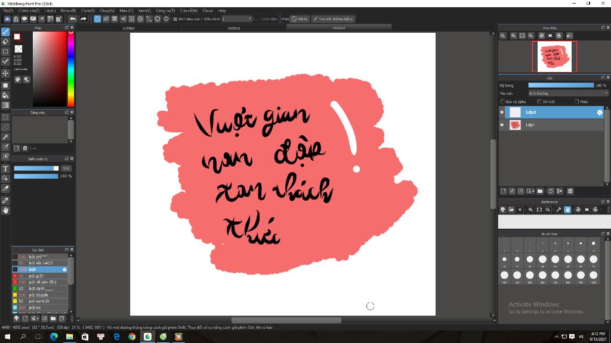Image resolution: width=611 pixels, height=343 pixels.
Task: Duplicate layer icon in layer panel
Action: point(551,191)
